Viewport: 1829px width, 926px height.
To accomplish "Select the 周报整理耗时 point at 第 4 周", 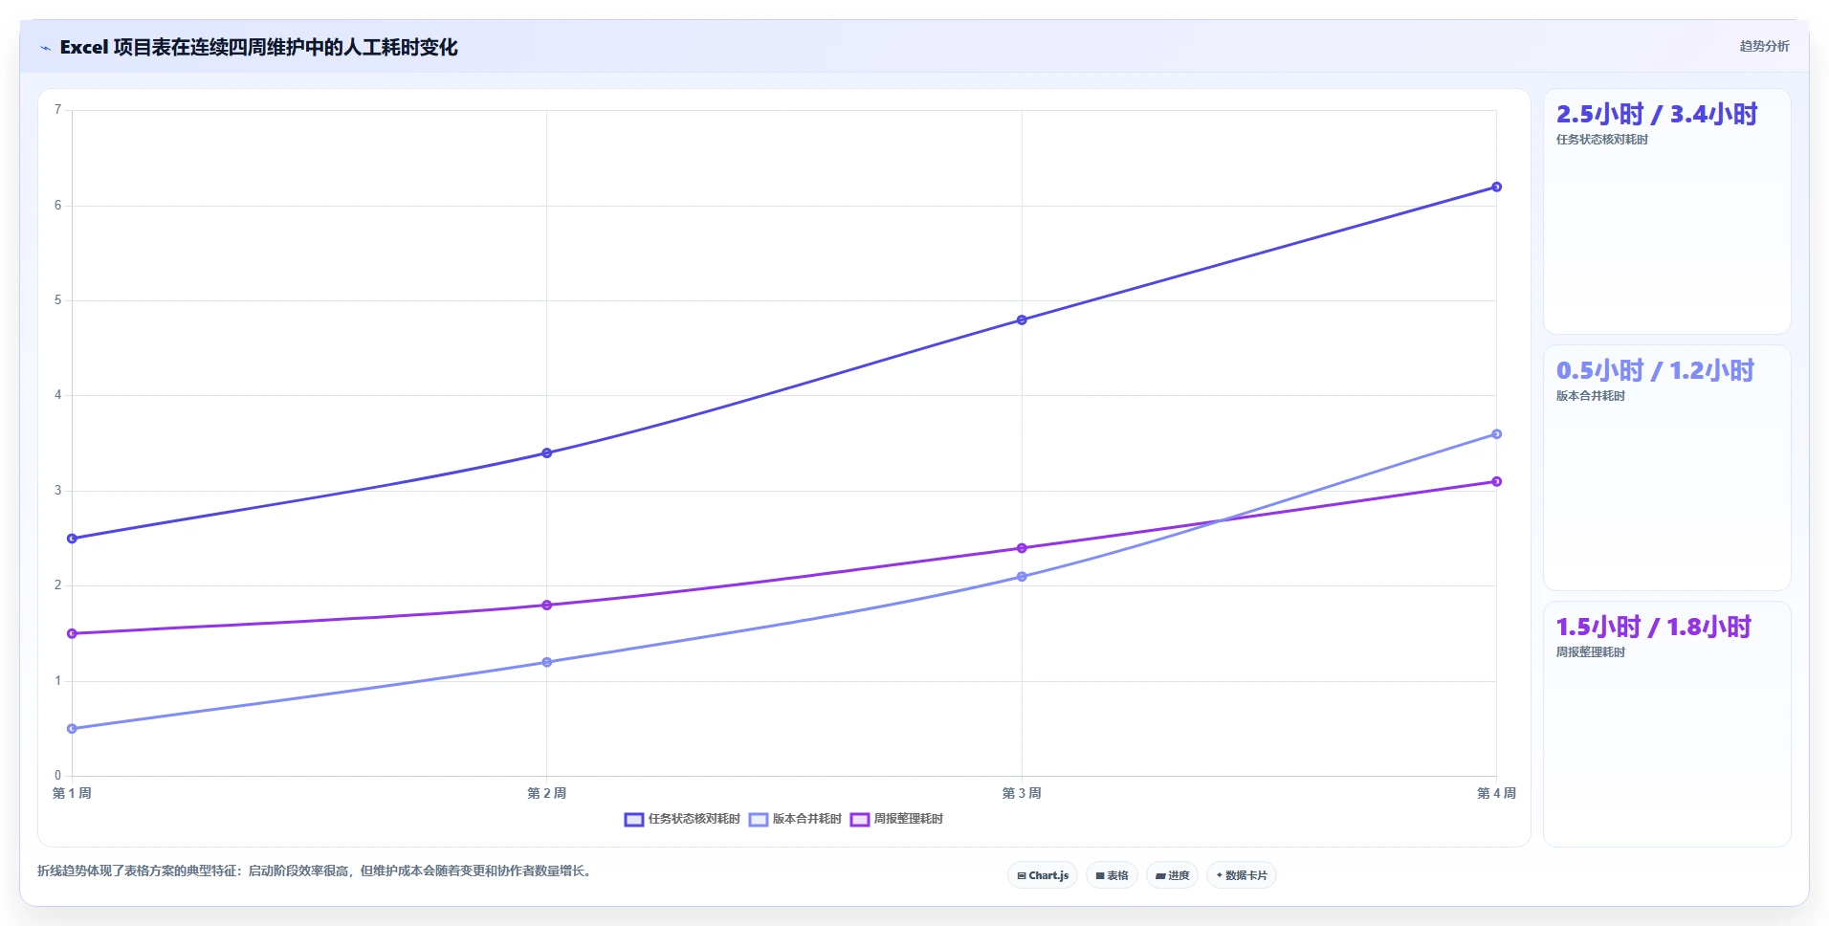I will 1496,481.
